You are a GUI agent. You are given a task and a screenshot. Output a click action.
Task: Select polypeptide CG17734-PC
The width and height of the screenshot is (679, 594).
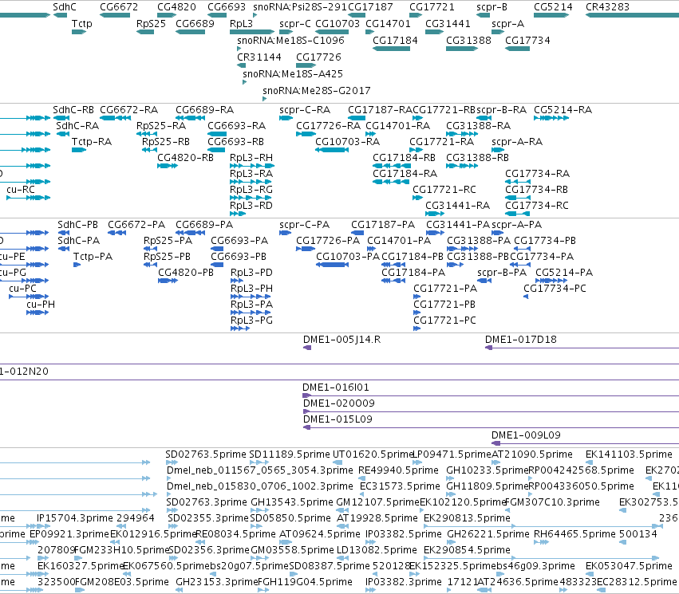[x=555, y=289]
